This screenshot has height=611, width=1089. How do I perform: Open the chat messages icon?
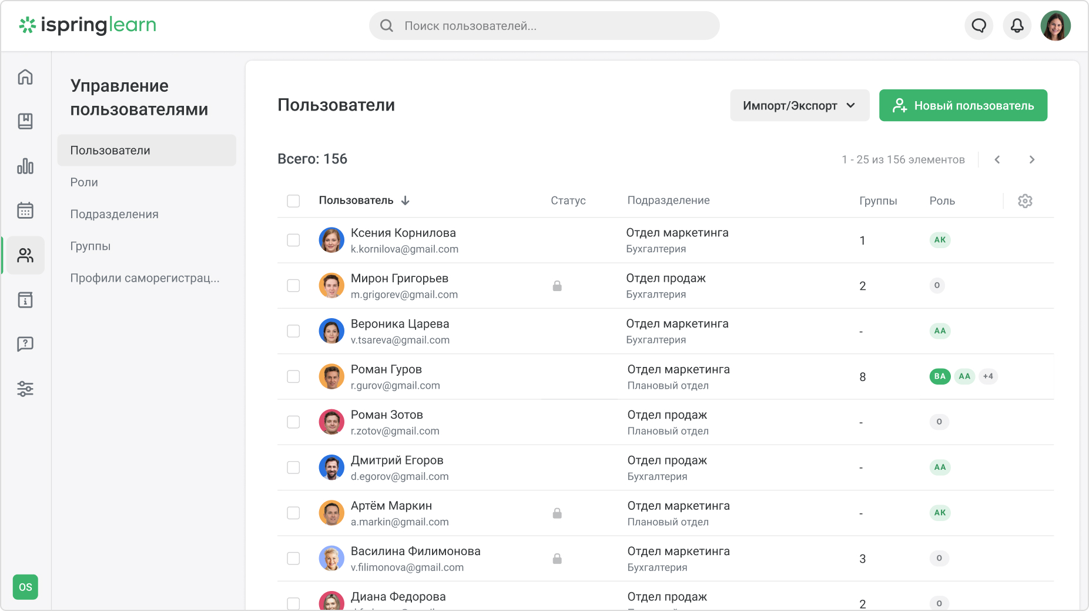point(979,26)
